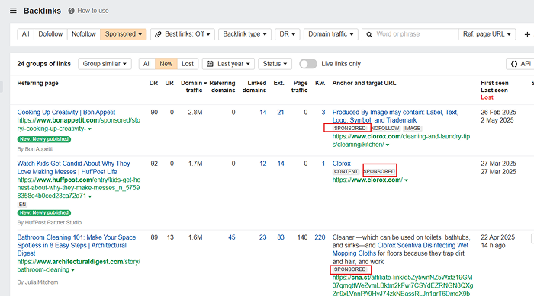Click linked domains value 12
Screen dimensions: 534x296
coord(263,164)
